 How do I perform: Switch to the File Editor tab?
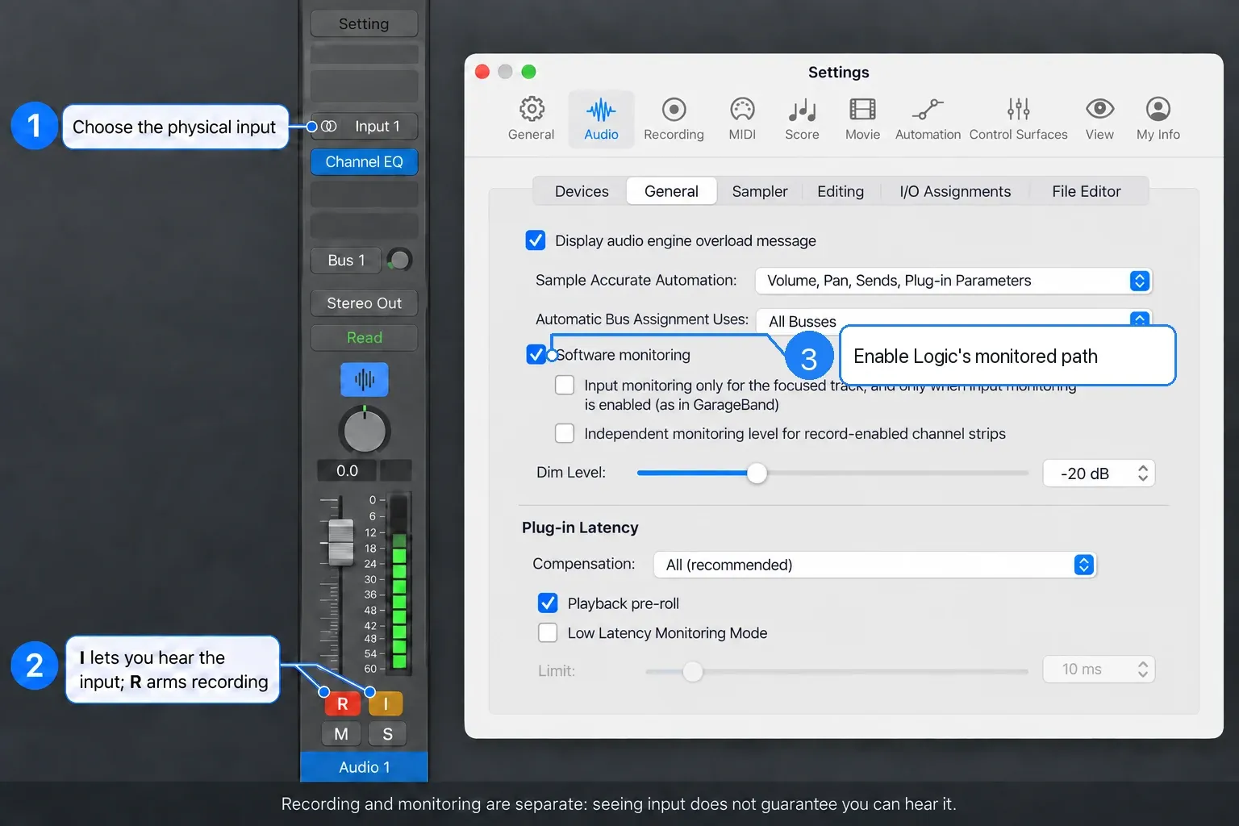1086,191
